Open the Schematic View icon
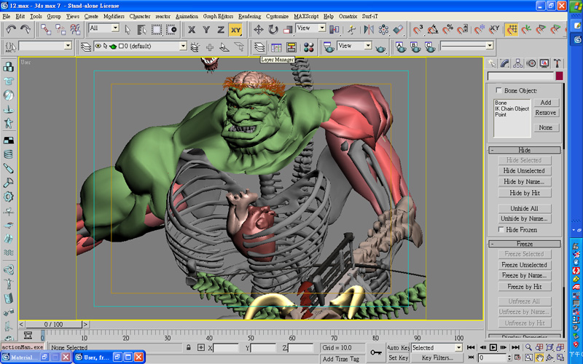Viewport: 583px width, 364px height. (x=291, y=47)
